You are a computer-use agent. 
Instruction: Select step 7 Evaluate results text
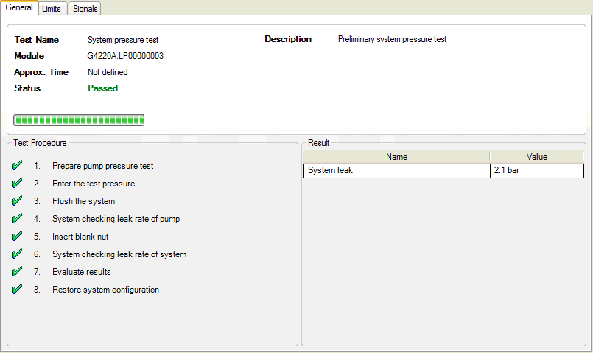coord(82,272)
